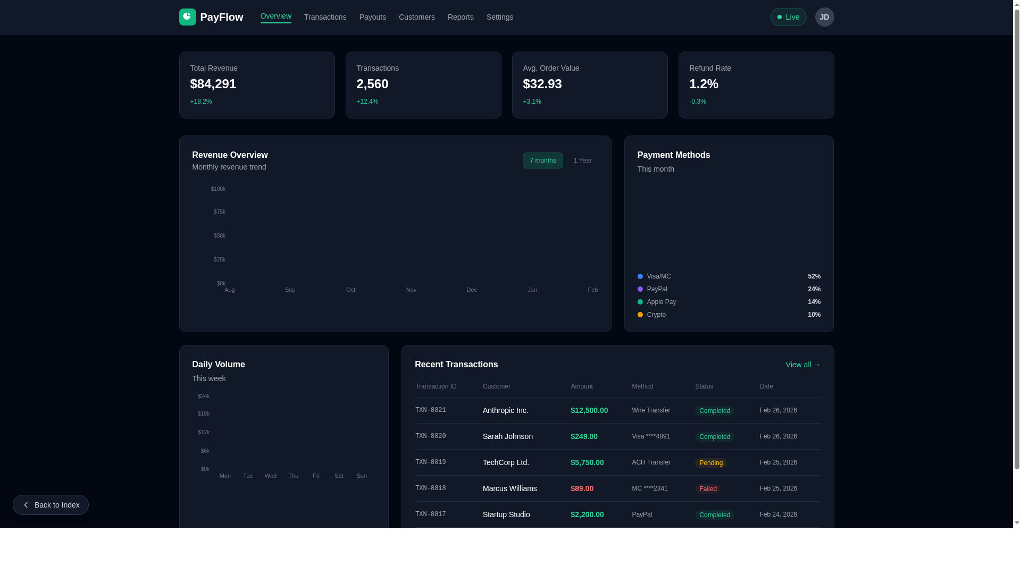Click the Back to Index button
1021x574 pixels.
pos(51,505)
